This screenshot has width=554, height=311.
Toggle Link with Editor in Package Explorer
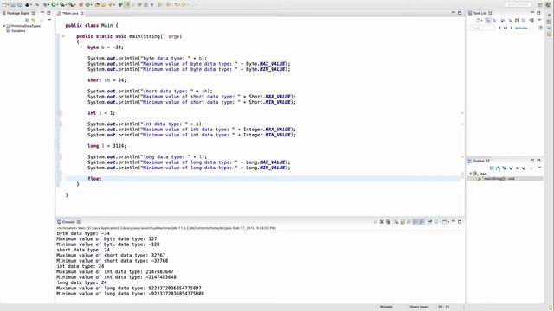pyautogui.click(x=34, y=20)
